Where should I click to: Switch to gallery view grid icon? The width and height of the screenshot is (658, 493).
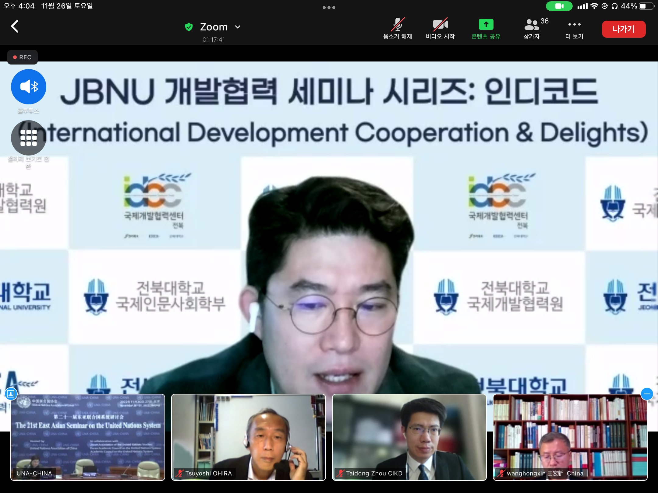(29, 138)
